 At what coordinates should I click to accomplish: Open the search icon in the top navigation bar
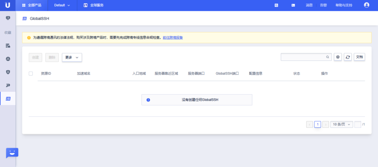coord(276,5)
